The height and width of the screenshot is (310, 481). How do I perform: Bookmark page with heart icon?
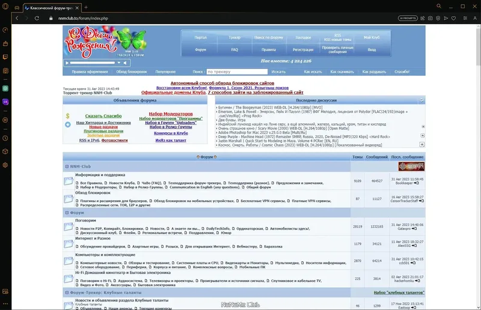(x=453, y=18)
